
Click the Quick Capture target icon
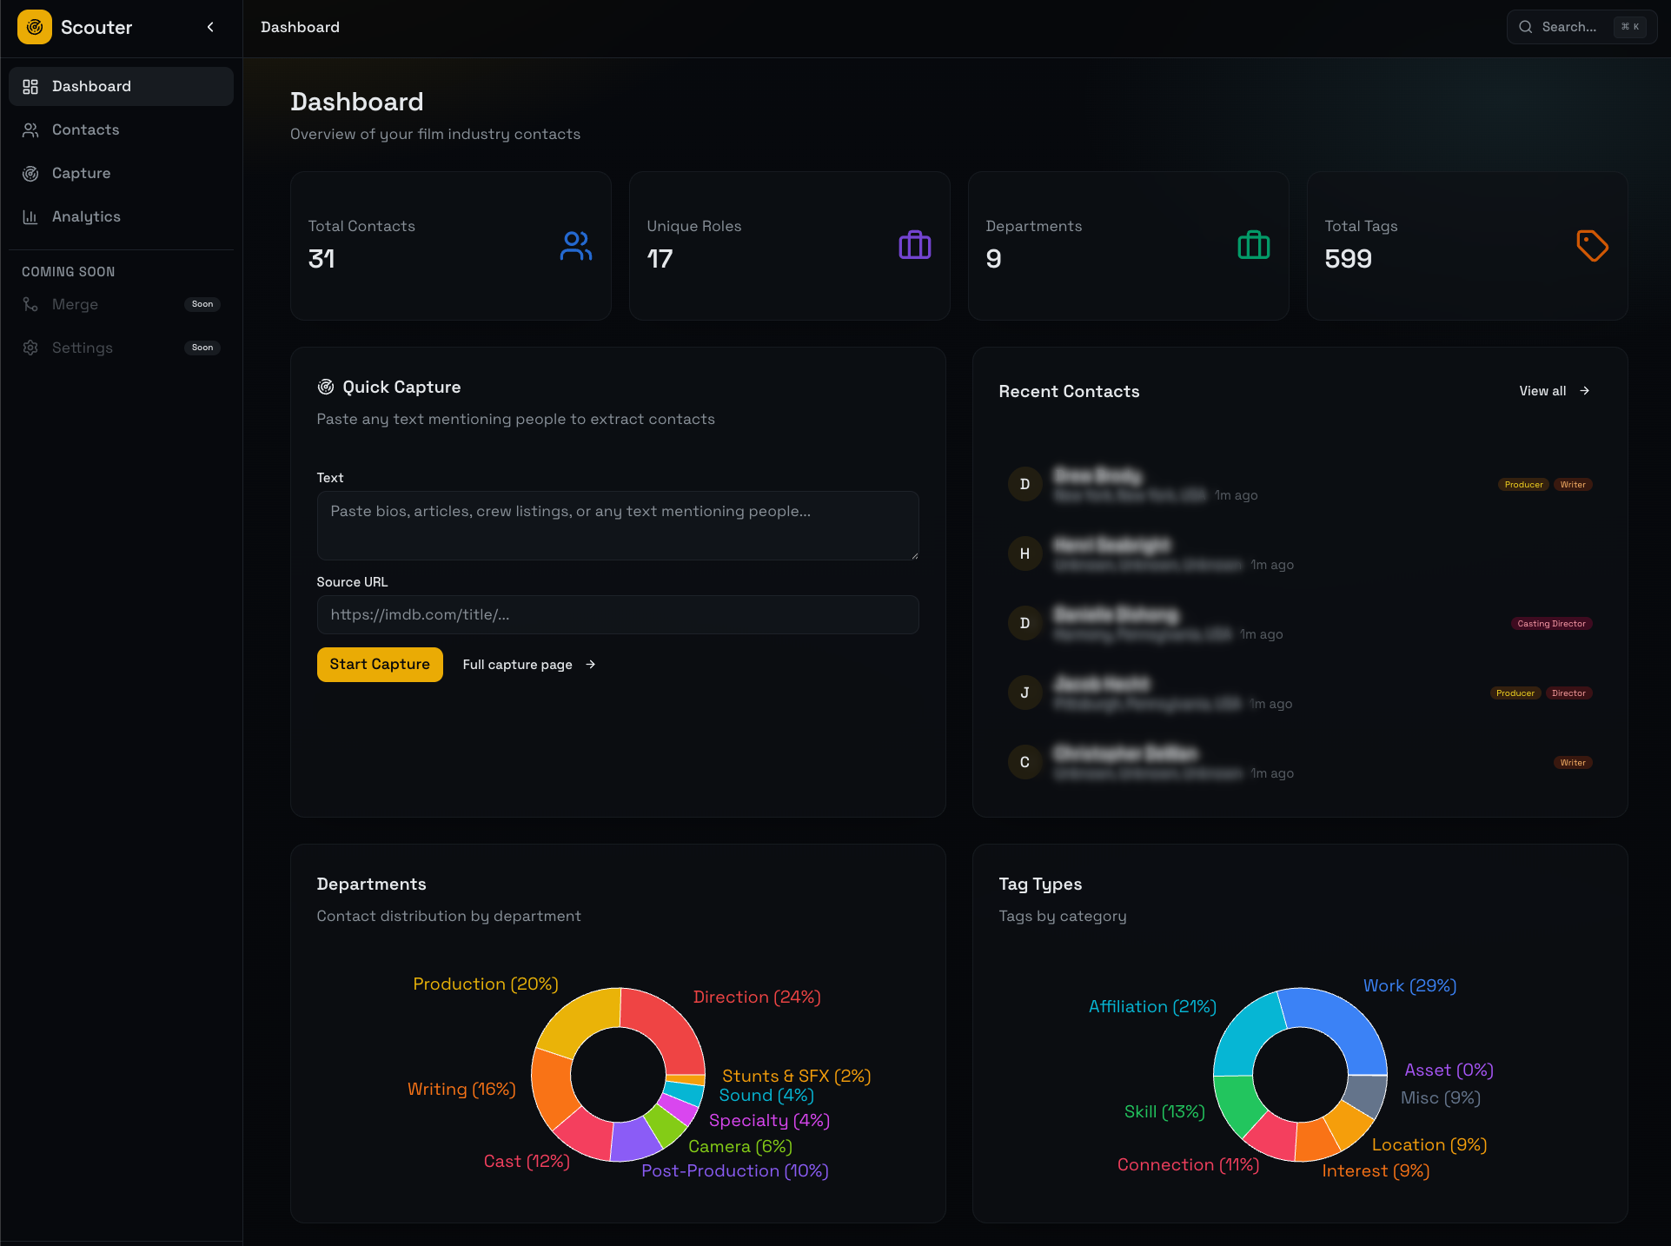pos(326,387)
